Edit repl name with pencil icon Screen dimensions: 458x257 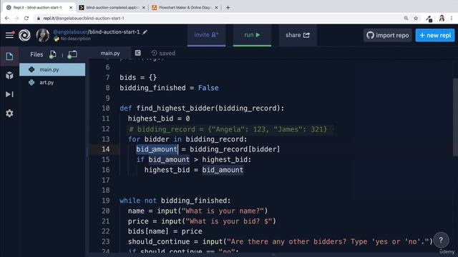pos(145,32)
